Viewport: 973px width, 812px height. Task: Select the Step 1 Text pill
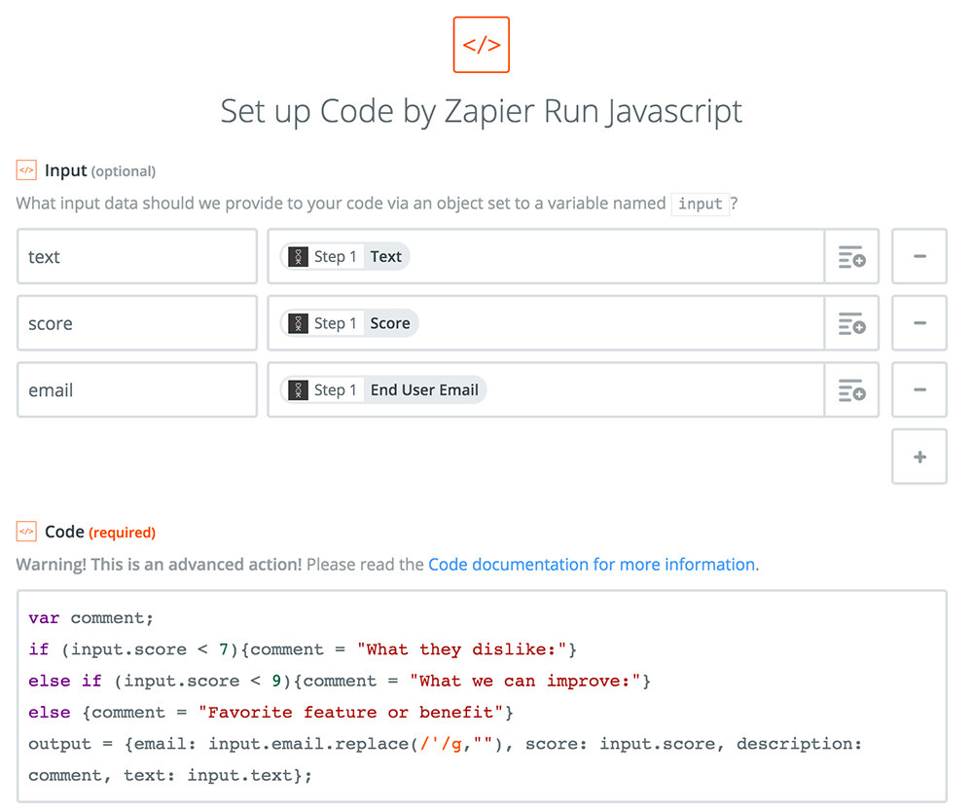point(345,256)
